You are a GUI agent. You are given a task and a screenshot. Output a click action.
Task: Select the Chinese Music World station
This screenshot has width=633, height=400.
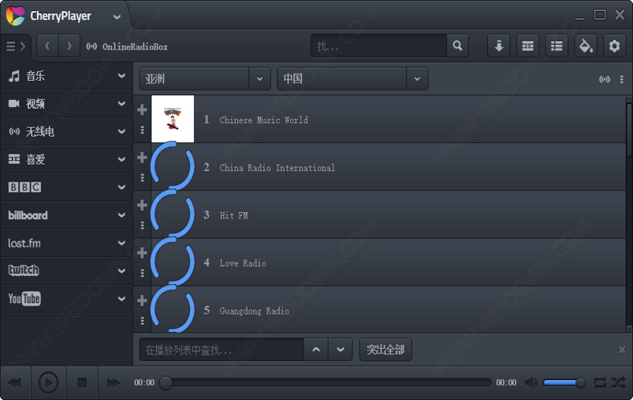(x=264, y=120)
